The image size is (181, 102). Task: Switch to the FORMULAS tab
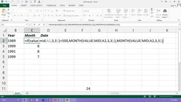(51, 5)
